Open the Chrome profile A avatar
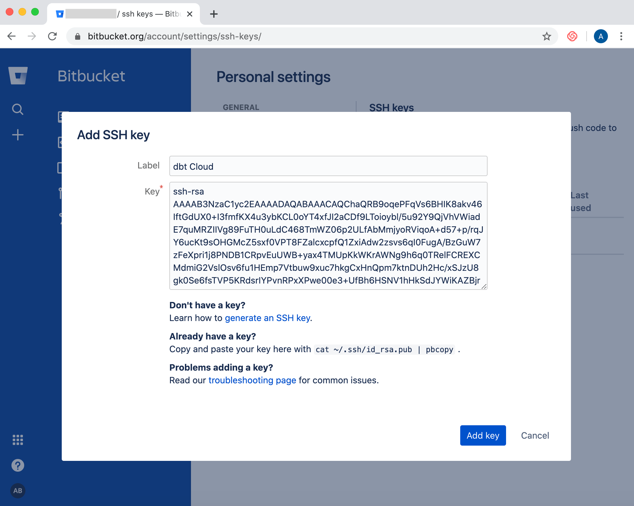Image resolution: width=634 pixels, height=506 pixels. pos(601,36)
